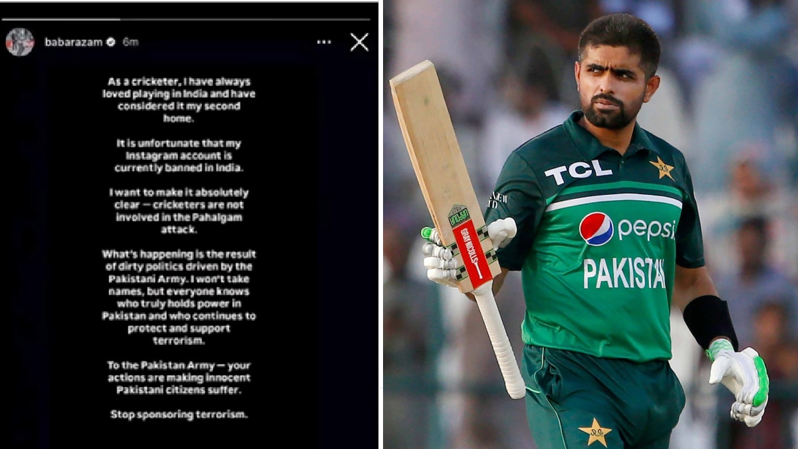Viewport: 798px width, 449px height.
Task: Open the babarazam profile avatar
Action: click(x=20, y=42)
